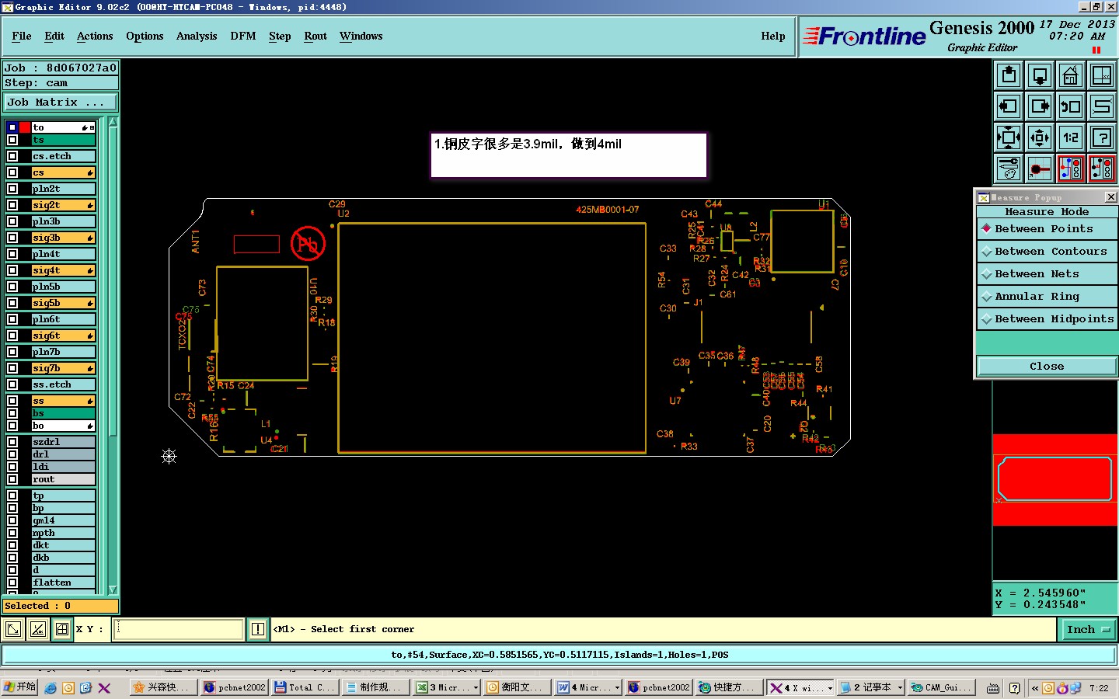Click the S-shaped serpentine path icon
Viewport: 1119px width, 699px height.
pos(1102,106)
